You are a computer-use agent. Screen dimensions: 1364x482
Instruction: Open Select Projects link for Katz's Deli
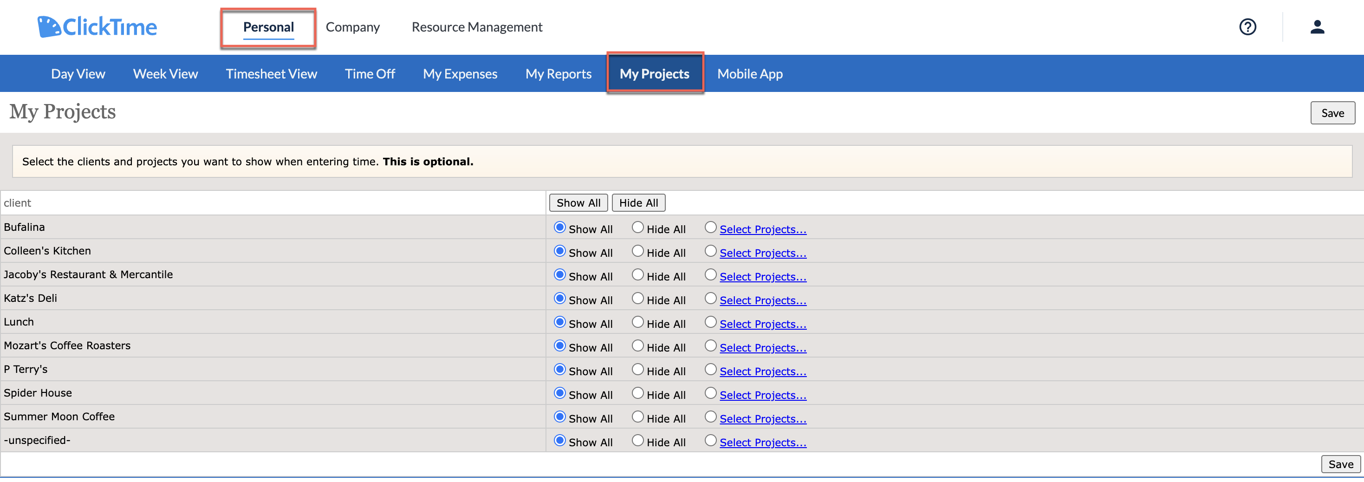763,300
